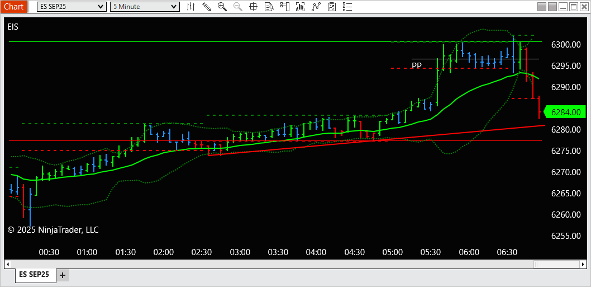The width and height of the screenshot is (591, 287).
Task: Click the PP pivot label
Action: (417, 65)
